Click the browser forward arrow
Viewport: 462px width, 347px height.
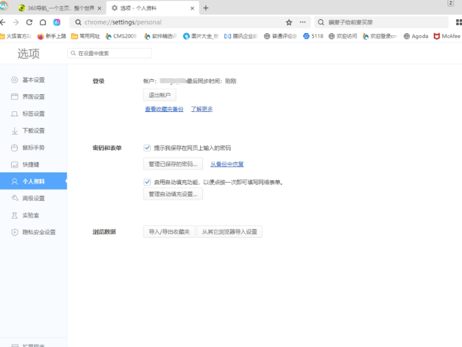point(16,22)
